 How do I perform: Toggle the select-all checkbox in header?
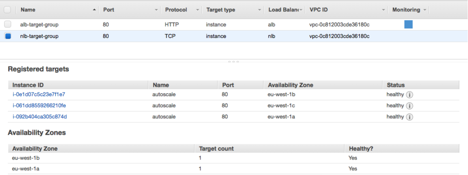(x=7, y=10)
